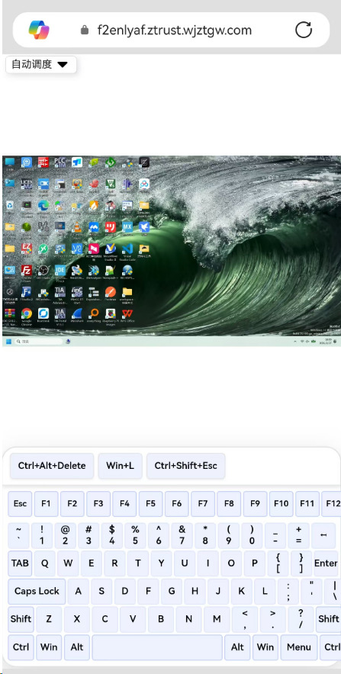Tap the question mark and slash key
This screenshot has width=341, height=674.
click(x=301, y=619)
